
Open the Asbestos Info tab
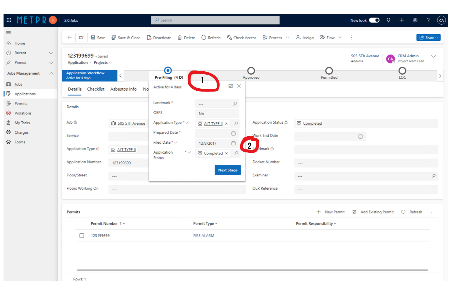123,89
